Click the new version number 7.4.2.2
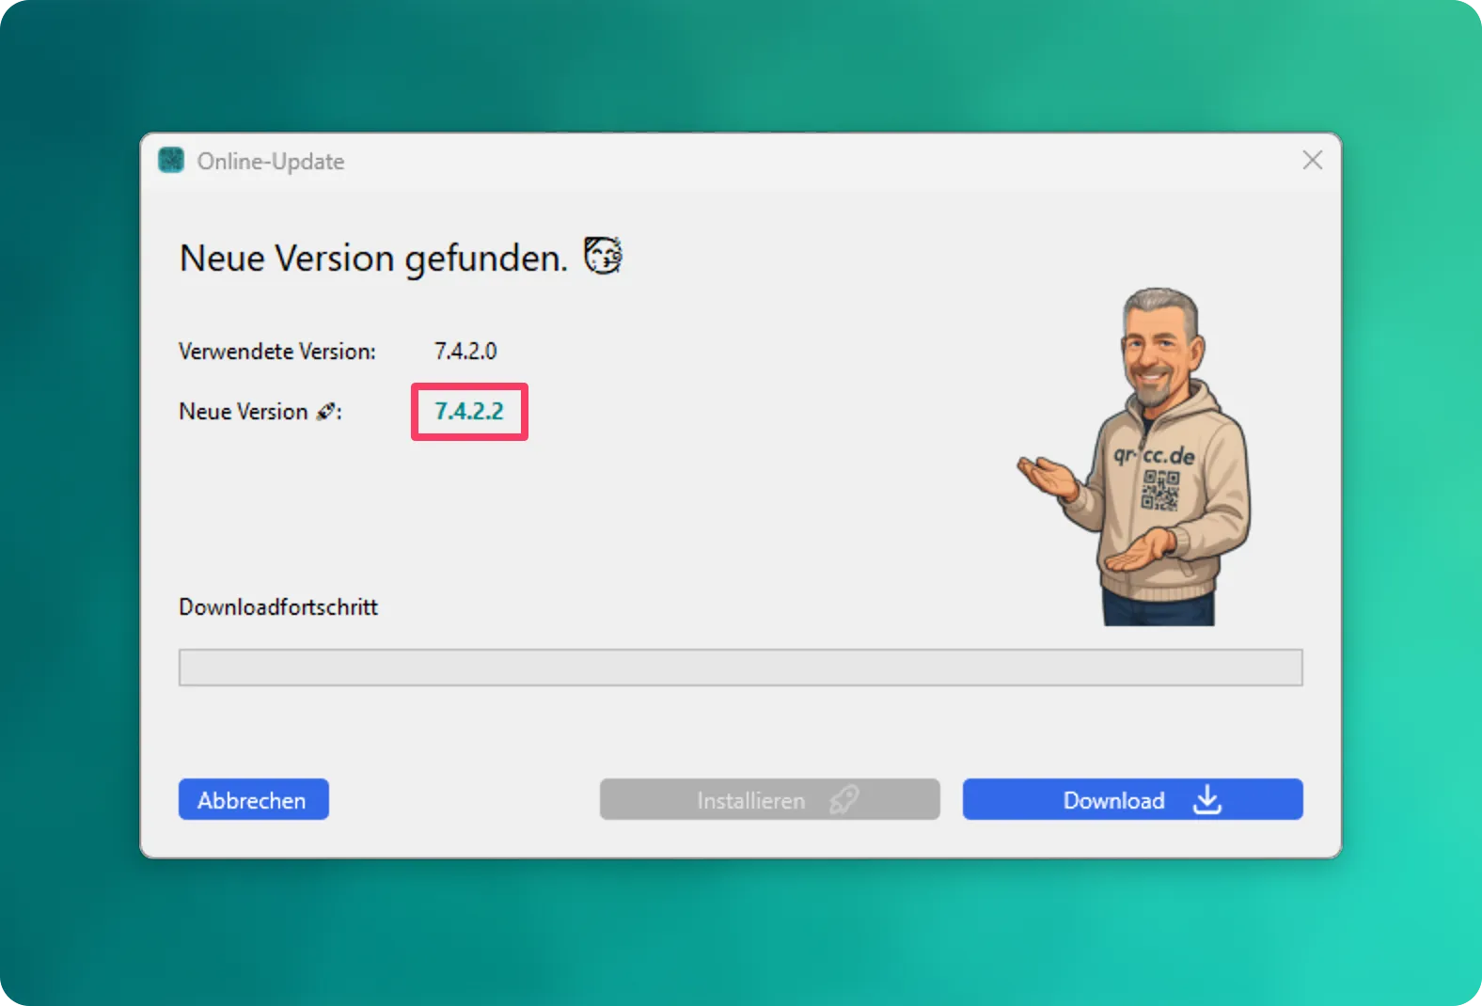 coord(468,412)
